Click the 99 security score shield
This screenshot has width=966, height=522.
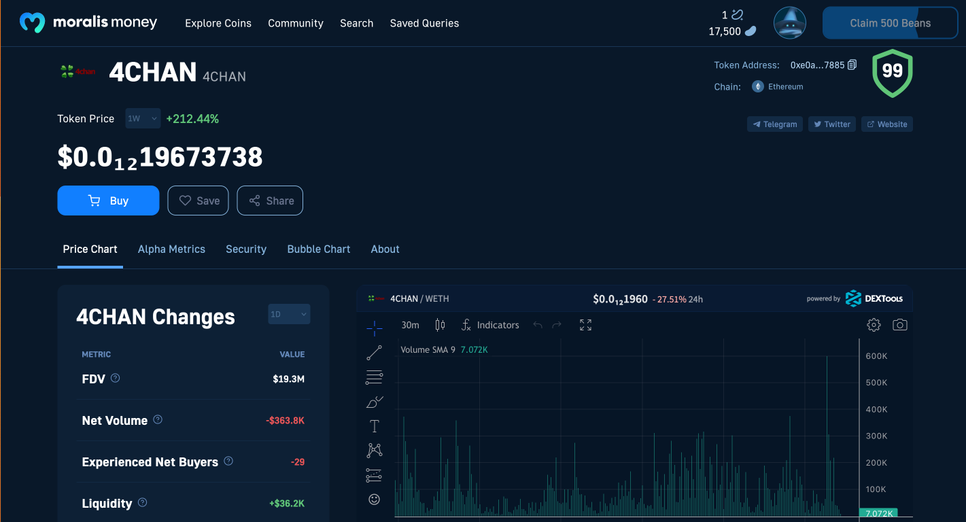point(892,73)
